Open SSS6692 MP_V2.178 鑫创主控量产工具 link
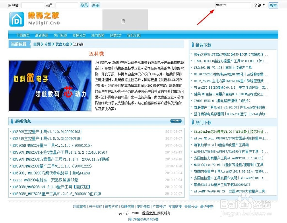This screenshot has height=223, width=287. (223, 68)
